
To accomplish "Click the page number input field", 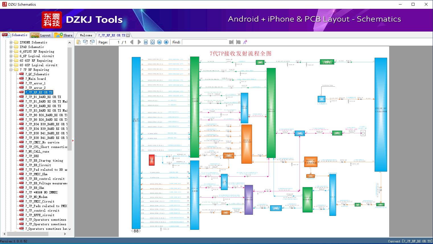I will [x=115, y=42].
